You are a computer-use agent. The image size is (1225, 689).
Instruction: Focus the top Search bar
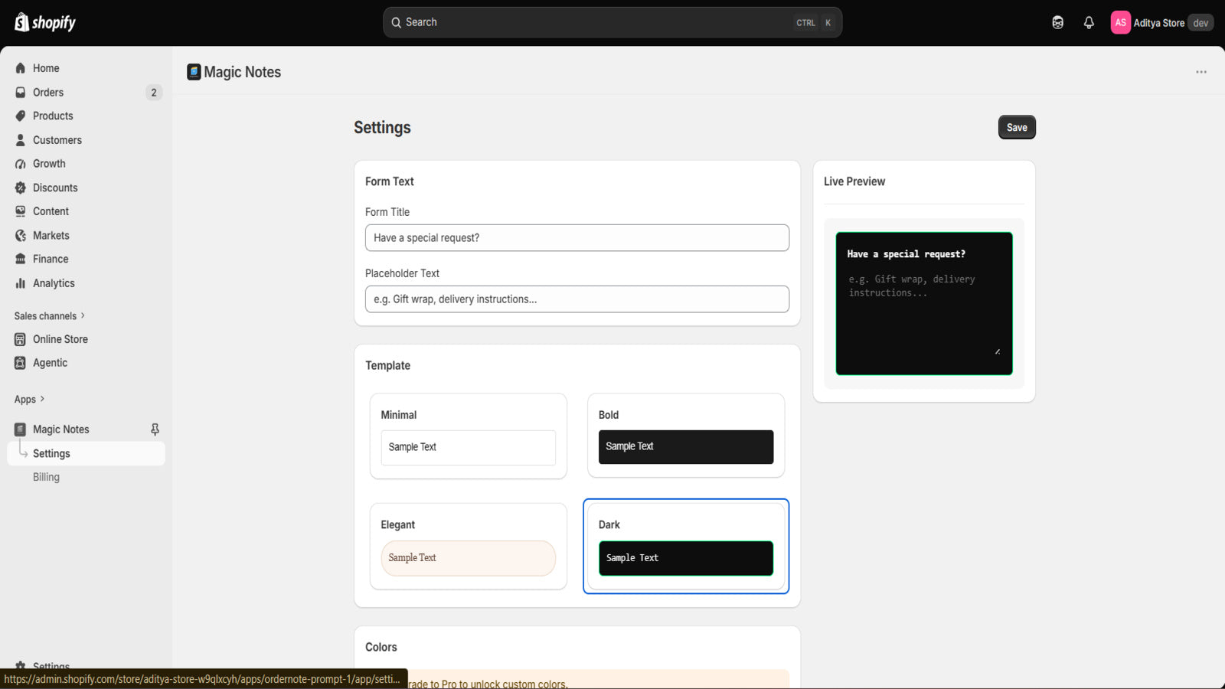coord(612,22)
